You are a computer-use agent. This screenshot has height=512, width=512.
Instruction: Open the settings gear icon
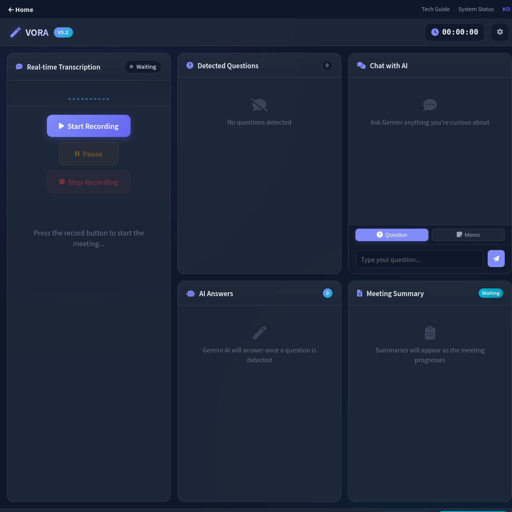[500, 32]
